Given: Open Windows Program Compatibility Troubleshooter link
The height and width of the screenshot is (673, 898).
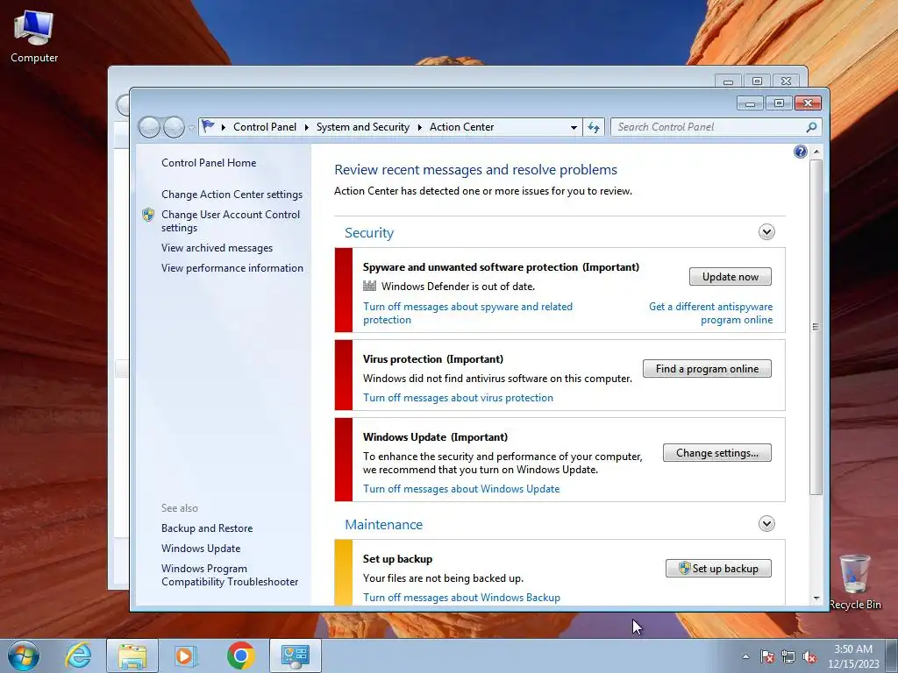Looking at the screenshot, I should click(x=230, y=575).
